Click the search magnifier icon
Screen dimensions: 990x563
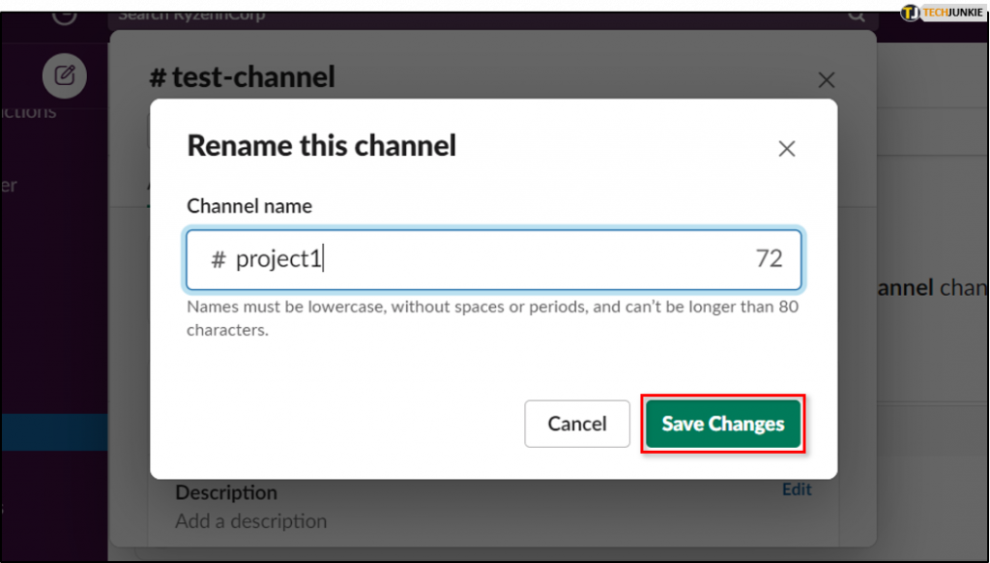(x=857, y=15)
